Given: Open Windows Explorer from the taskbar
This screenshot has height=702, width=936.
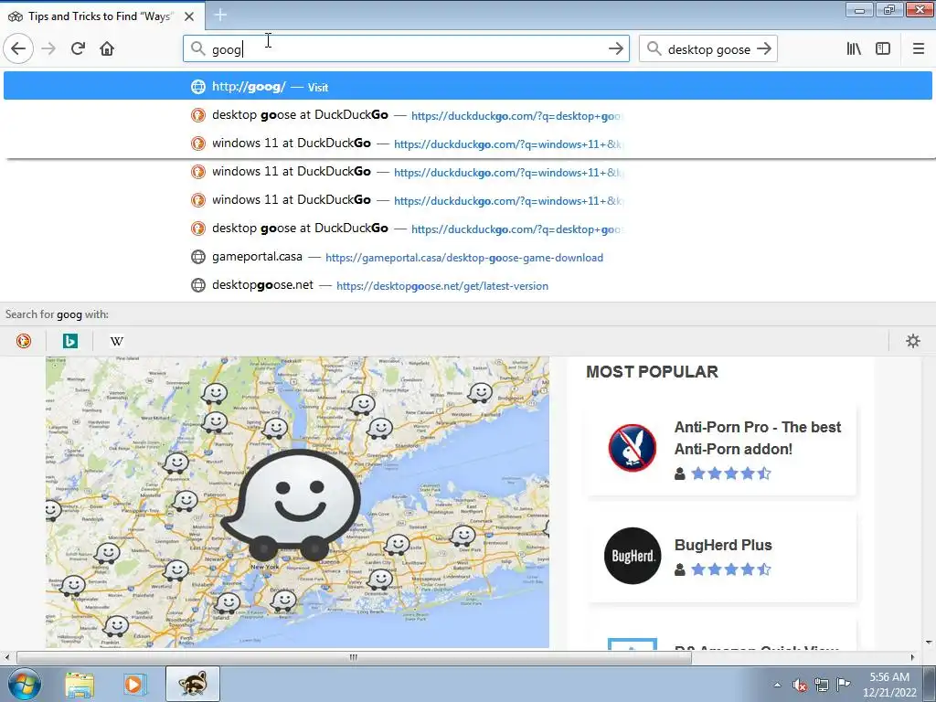Looking at the screenshot, I should (80, 685).
